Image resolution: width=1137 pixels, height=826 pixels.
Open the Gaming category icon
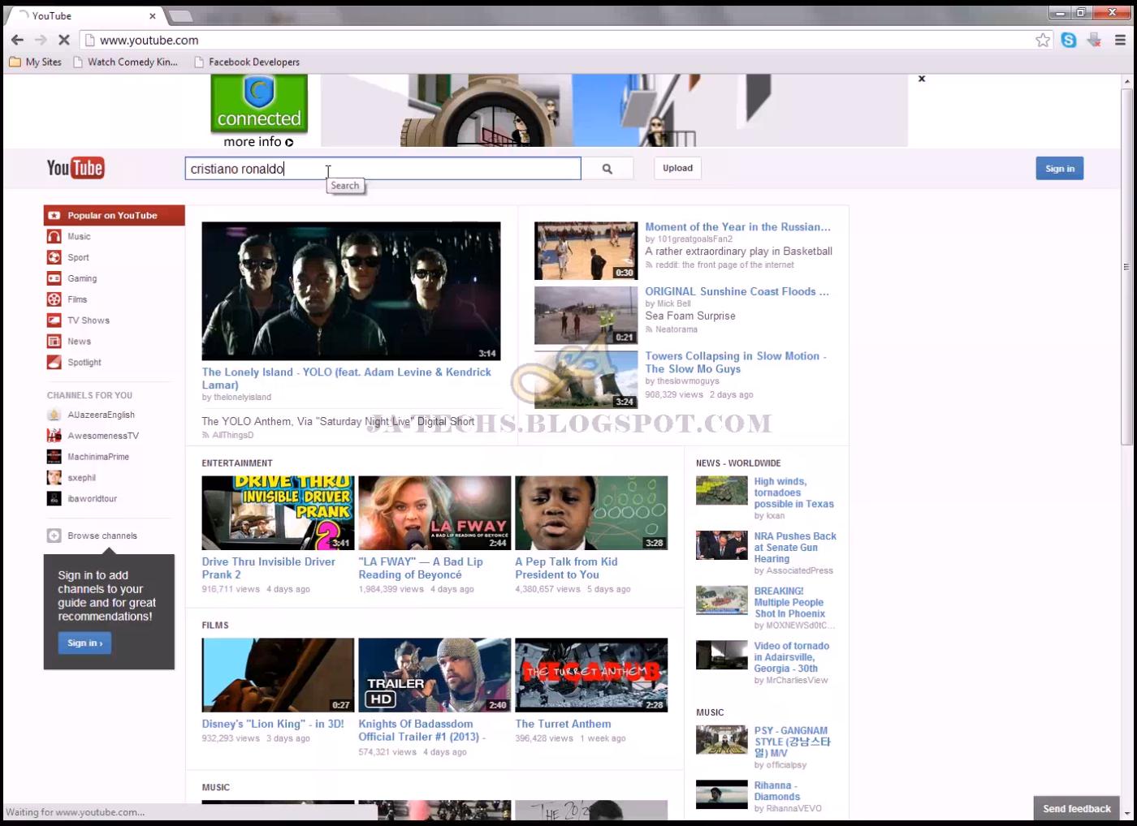pyautogui.click(x=54, y=278)
